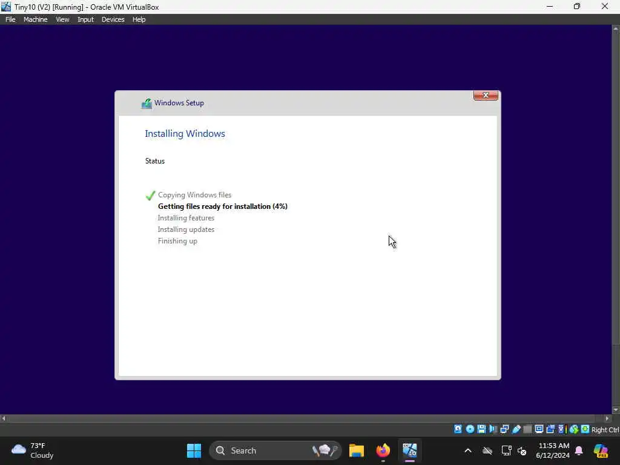Click the display monitor indicator icon
The image size is (620, 465).
click(x=539, y=429)
